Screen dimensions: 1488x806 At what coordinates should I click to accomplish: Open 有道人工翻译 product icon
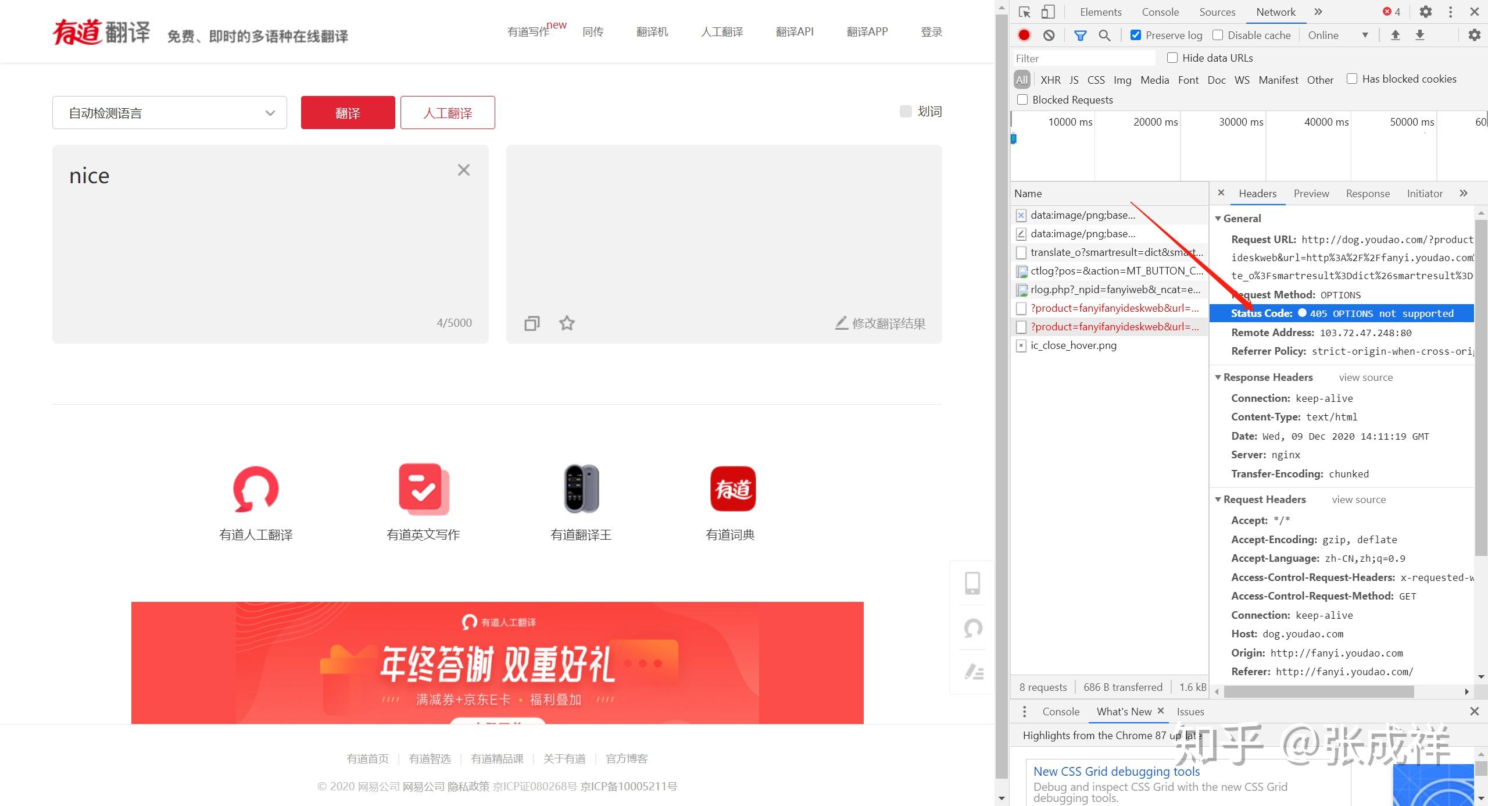(x=256, y=489)
